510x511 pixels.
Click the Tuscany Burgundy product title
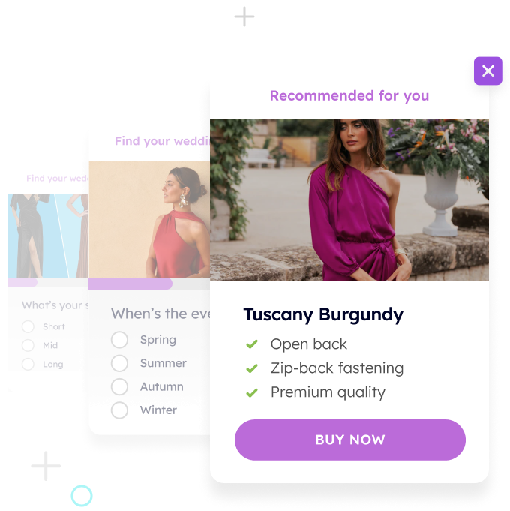323,315
